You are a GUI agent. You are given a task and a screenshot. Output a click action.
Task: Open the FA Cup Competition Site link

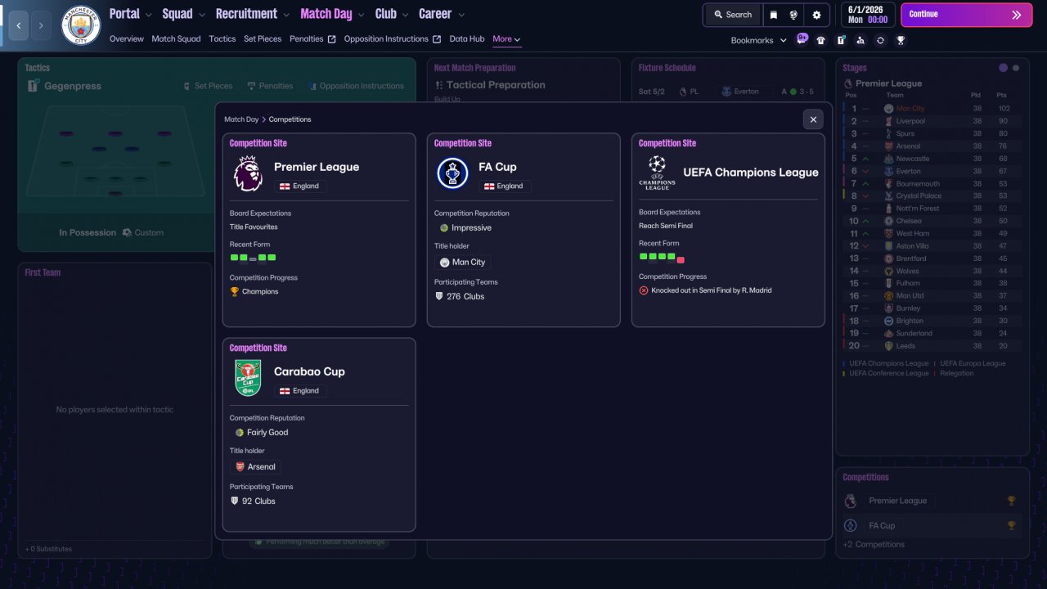click(463, 143)
